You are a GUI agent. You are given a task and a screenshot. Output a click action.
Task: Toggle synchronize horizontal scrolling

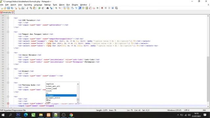click(x=68, y=8)
